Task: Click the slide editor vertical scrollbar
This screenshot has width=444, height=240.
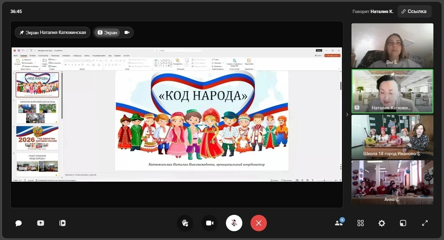Action: 341,86
